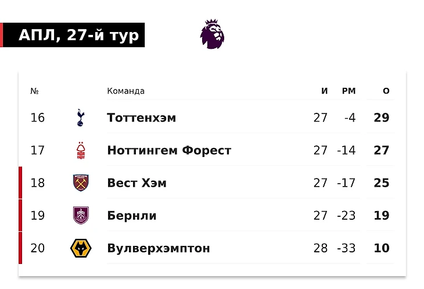Click the Nottingham Forest club crest
Screen dimensions: 424x289
81,151
